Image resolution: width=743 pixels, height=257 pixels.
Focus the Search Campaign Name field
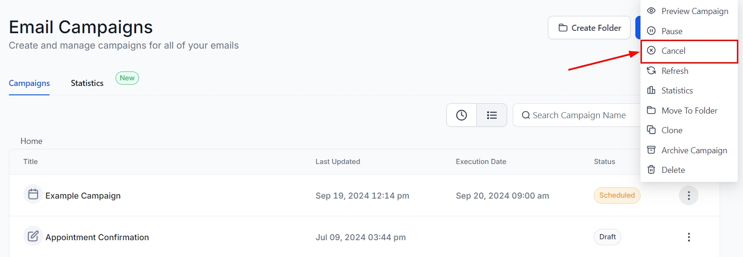pyautogui.click(x=579, y=115)
